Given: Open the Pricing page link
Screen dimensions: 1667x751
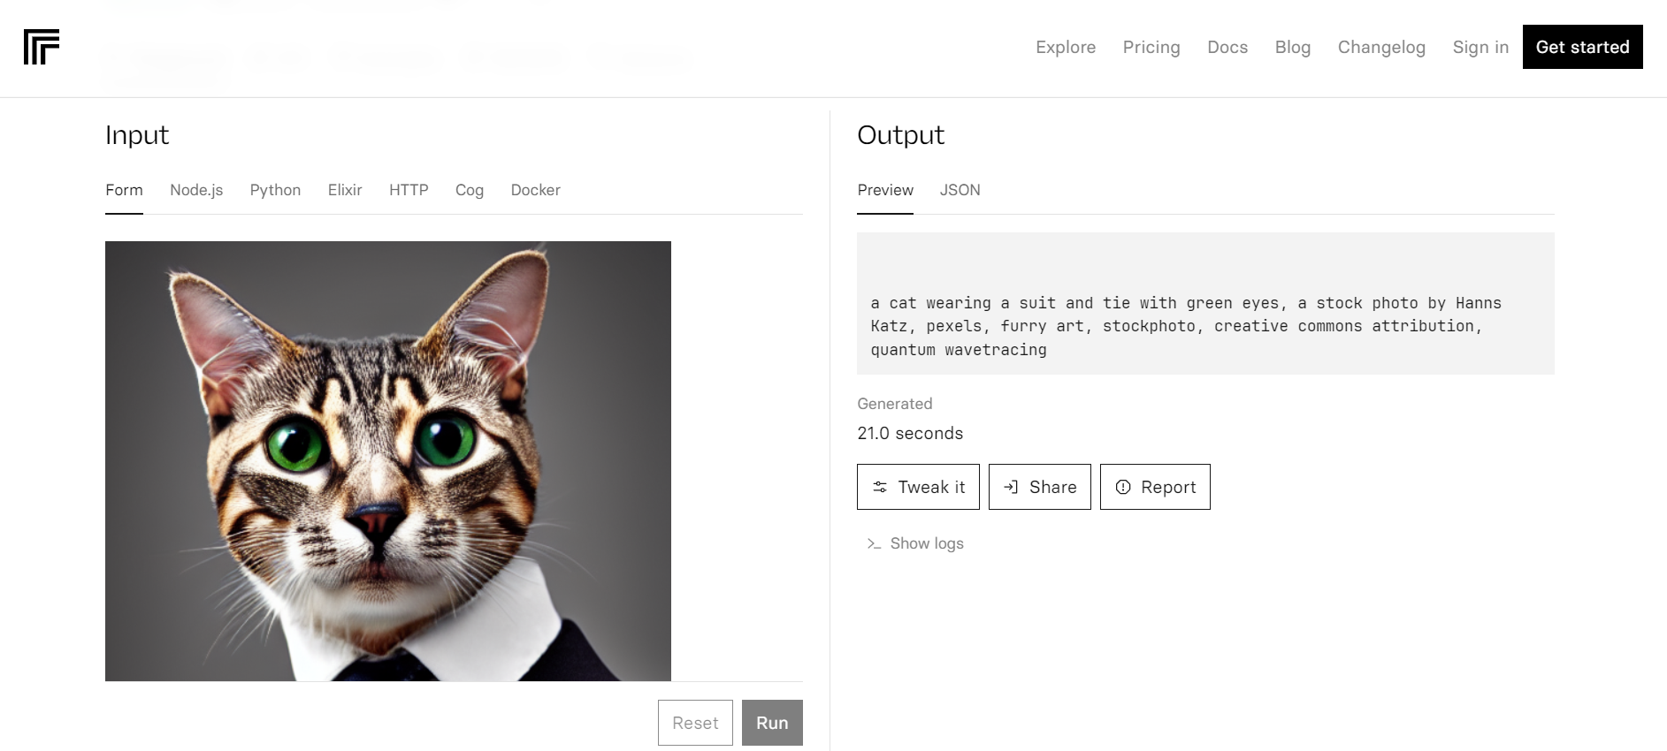Looking at the screenshot, I should (1151, 47).
